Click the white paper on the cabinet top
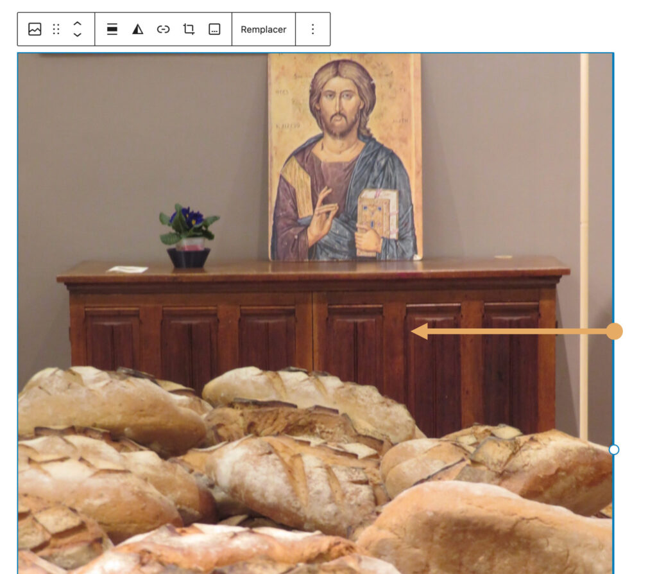The height and width of the screenshot is (574, 657). (128, 269)
